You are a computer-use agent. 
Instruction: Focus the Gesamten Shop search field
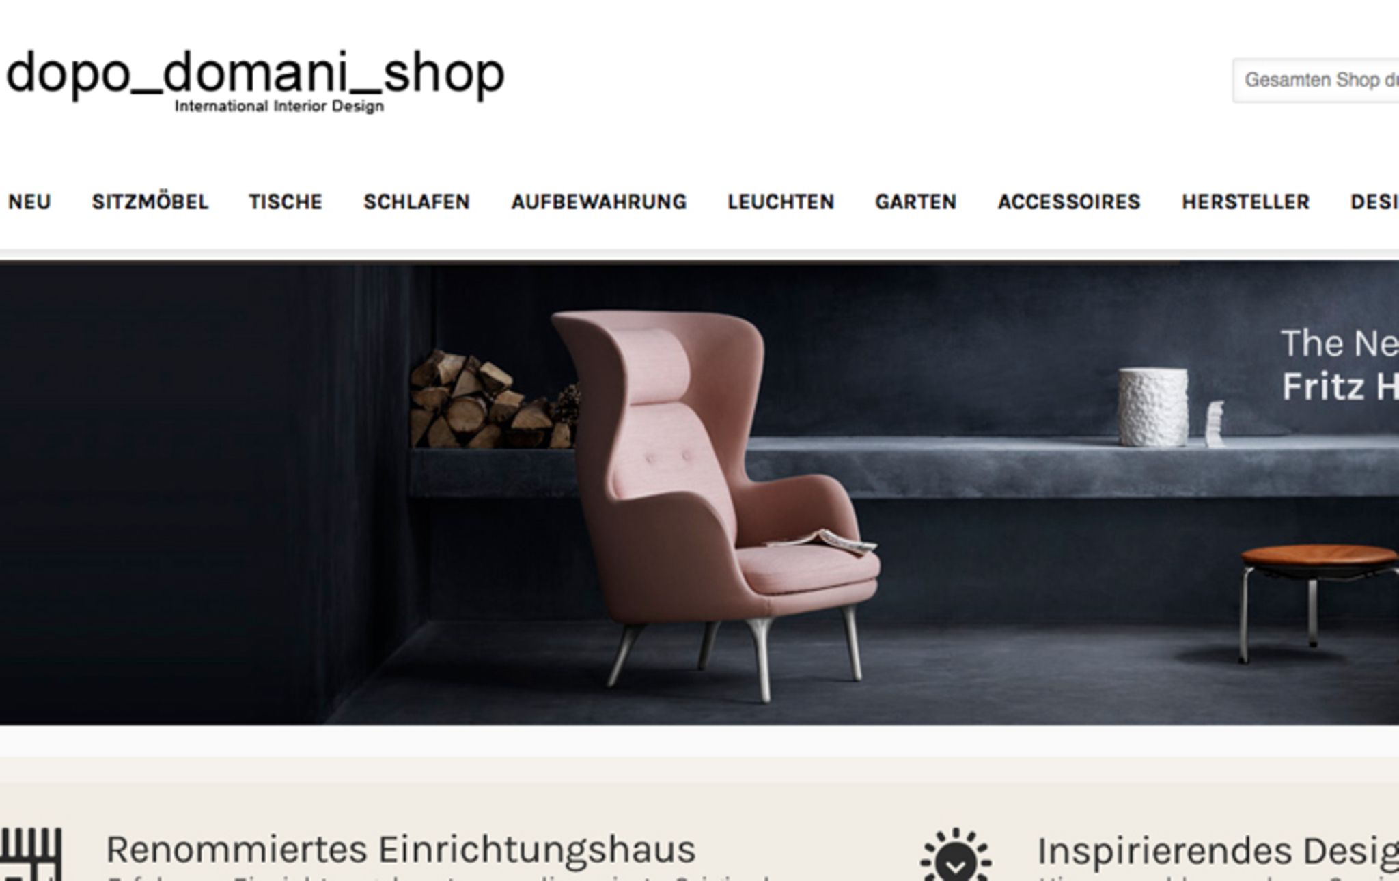[x=1316, y=81]
